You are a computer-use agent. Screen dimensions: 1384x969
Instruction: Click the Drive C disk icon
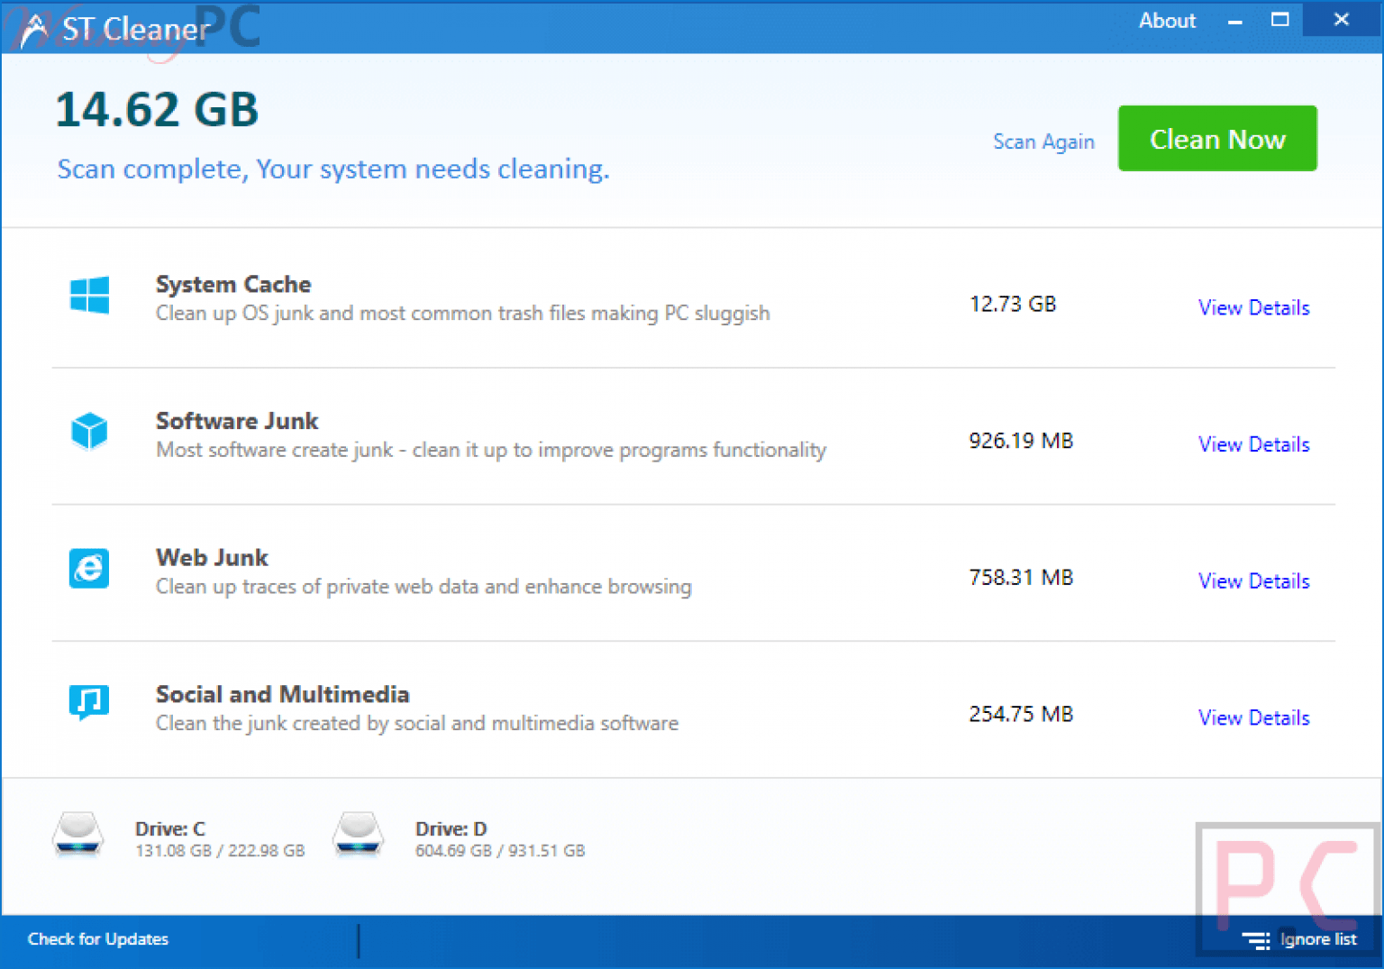point(77,835)
